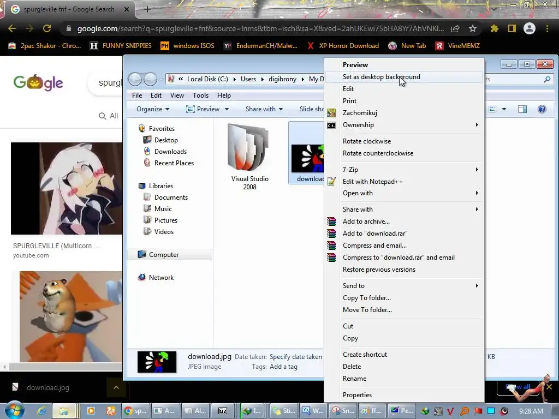The width and height of the screenshot is (559, 419).
Task: Select Rotate clockwise
Action: point(405,141)
